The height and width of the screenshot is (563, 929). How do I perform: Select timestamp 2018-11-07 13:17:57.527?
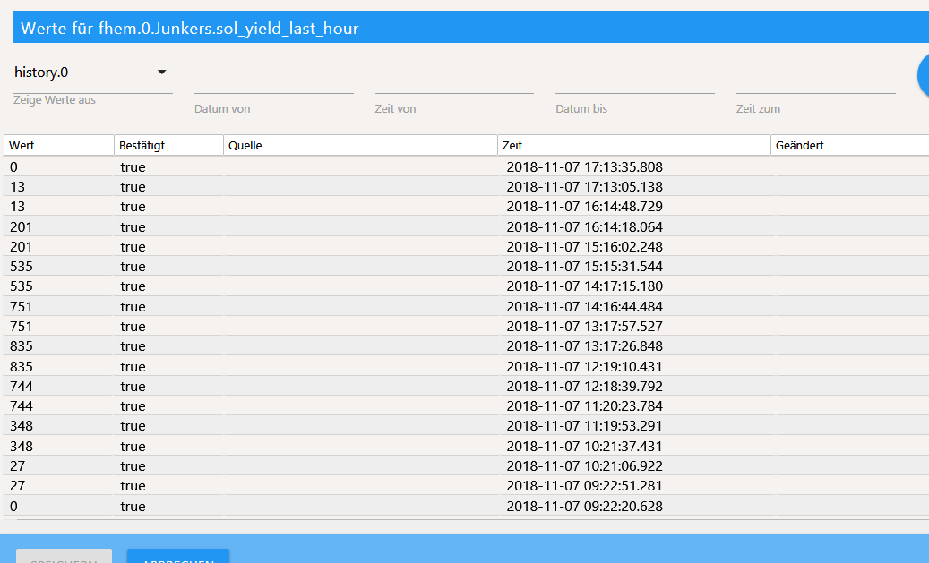[584, 326]
